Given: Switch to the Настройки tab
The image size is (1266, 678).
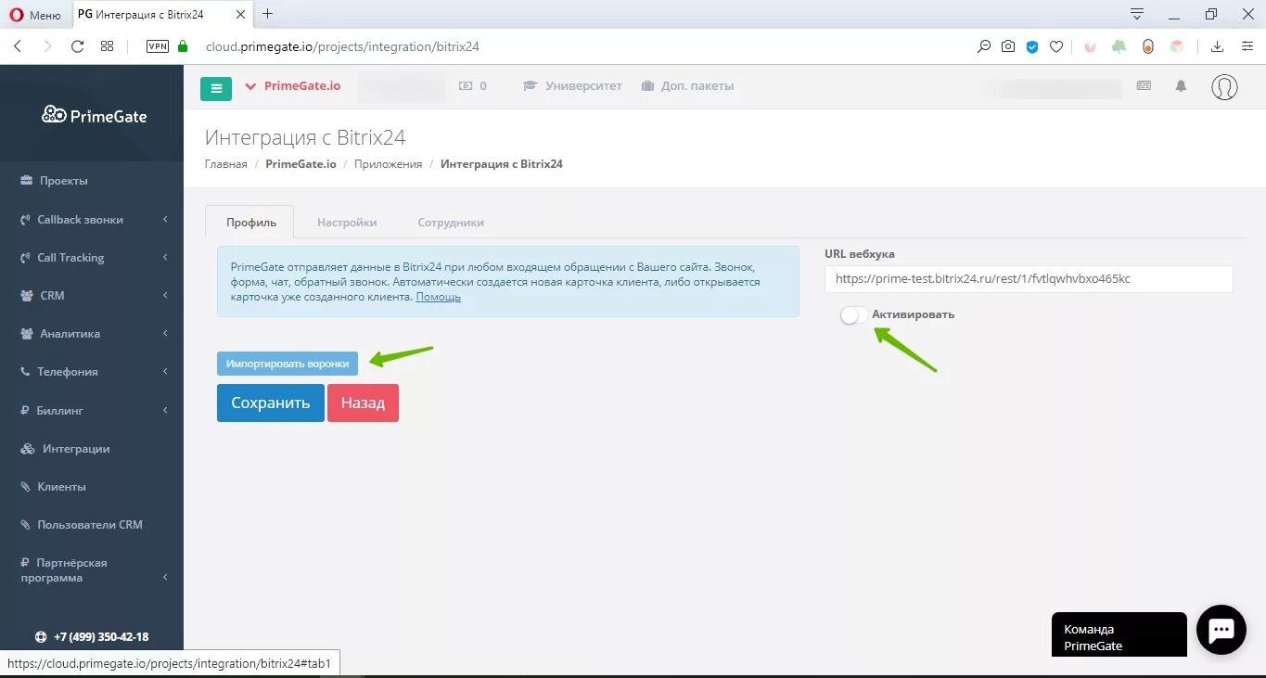Looking at the screenshot, I should coord(347,223).
